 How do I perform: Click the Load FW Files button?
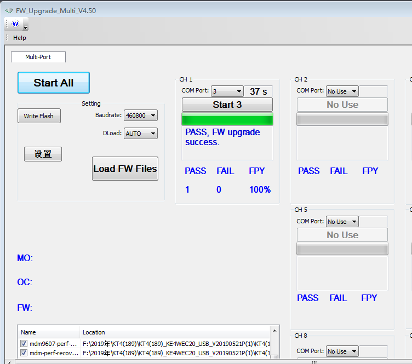click(125, 169)
